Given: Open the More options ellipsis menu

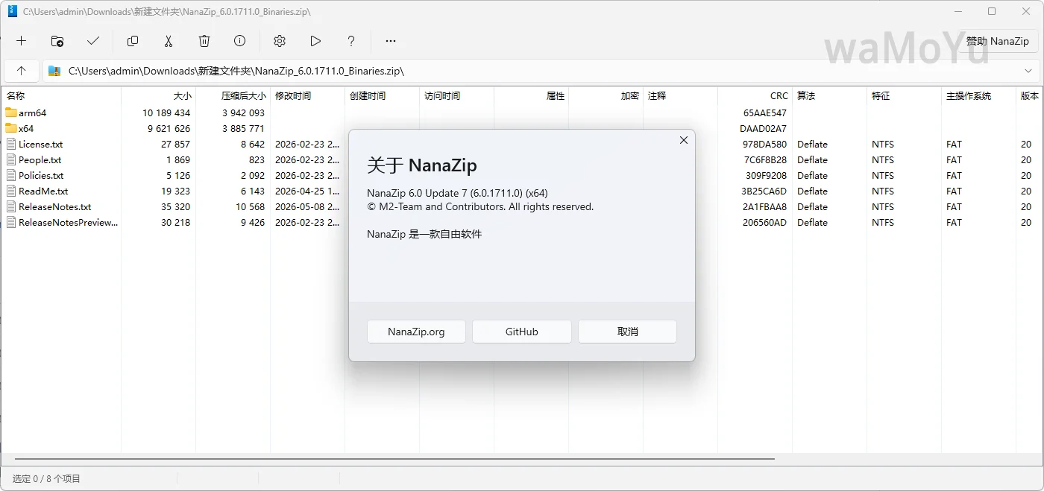Looking at the screenshot, I should (391, 41).
